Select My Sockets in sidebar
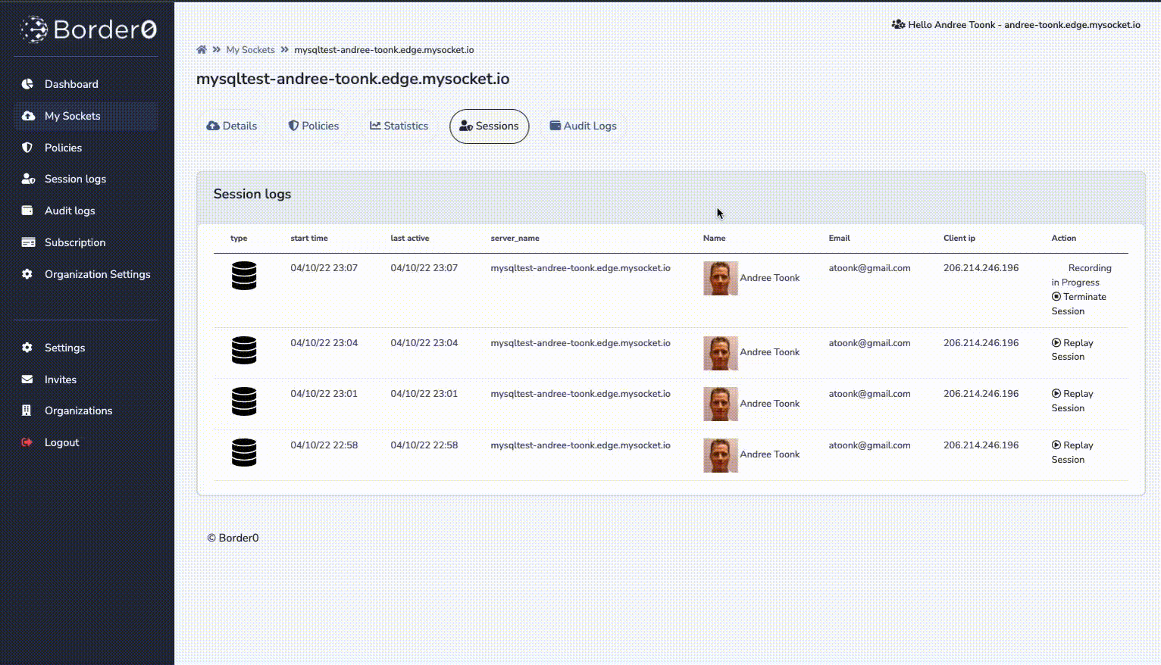Viewport: 1161px width, 665px height. click(86, 116)
